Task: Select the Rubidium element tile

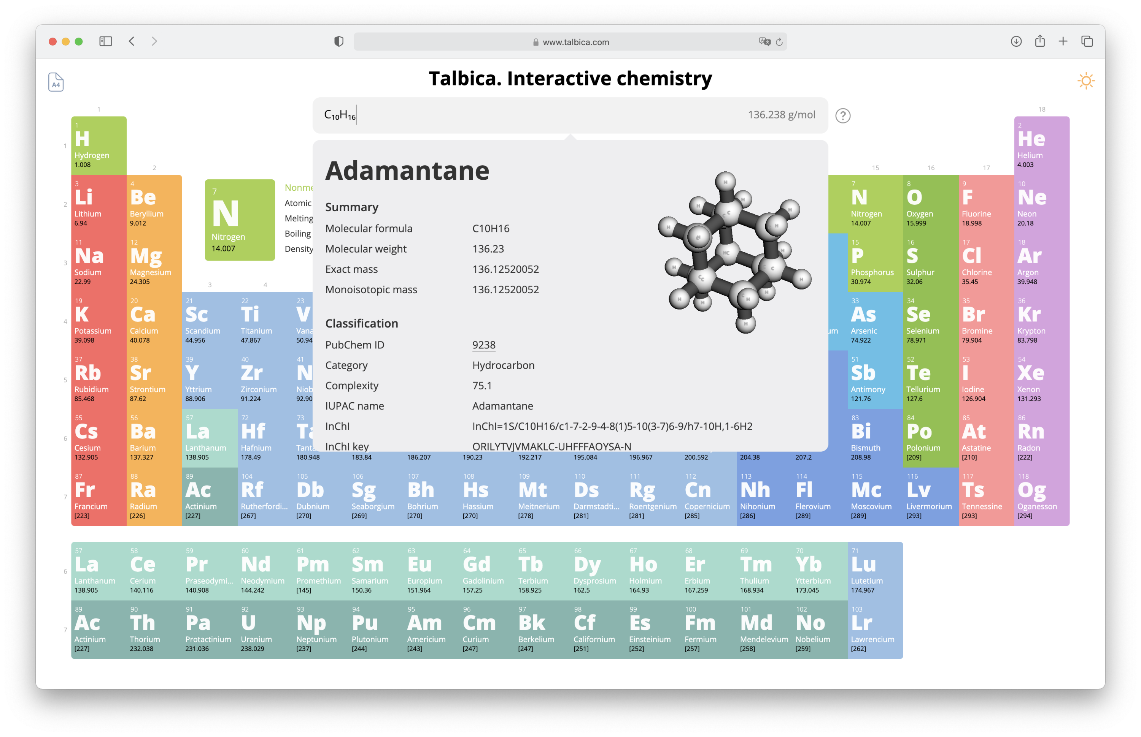Action: [99, 380]
